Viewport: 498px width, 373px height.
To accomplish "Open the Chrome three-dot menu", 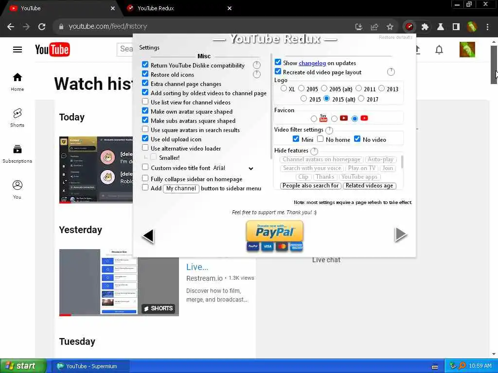I will coord(487,27).
